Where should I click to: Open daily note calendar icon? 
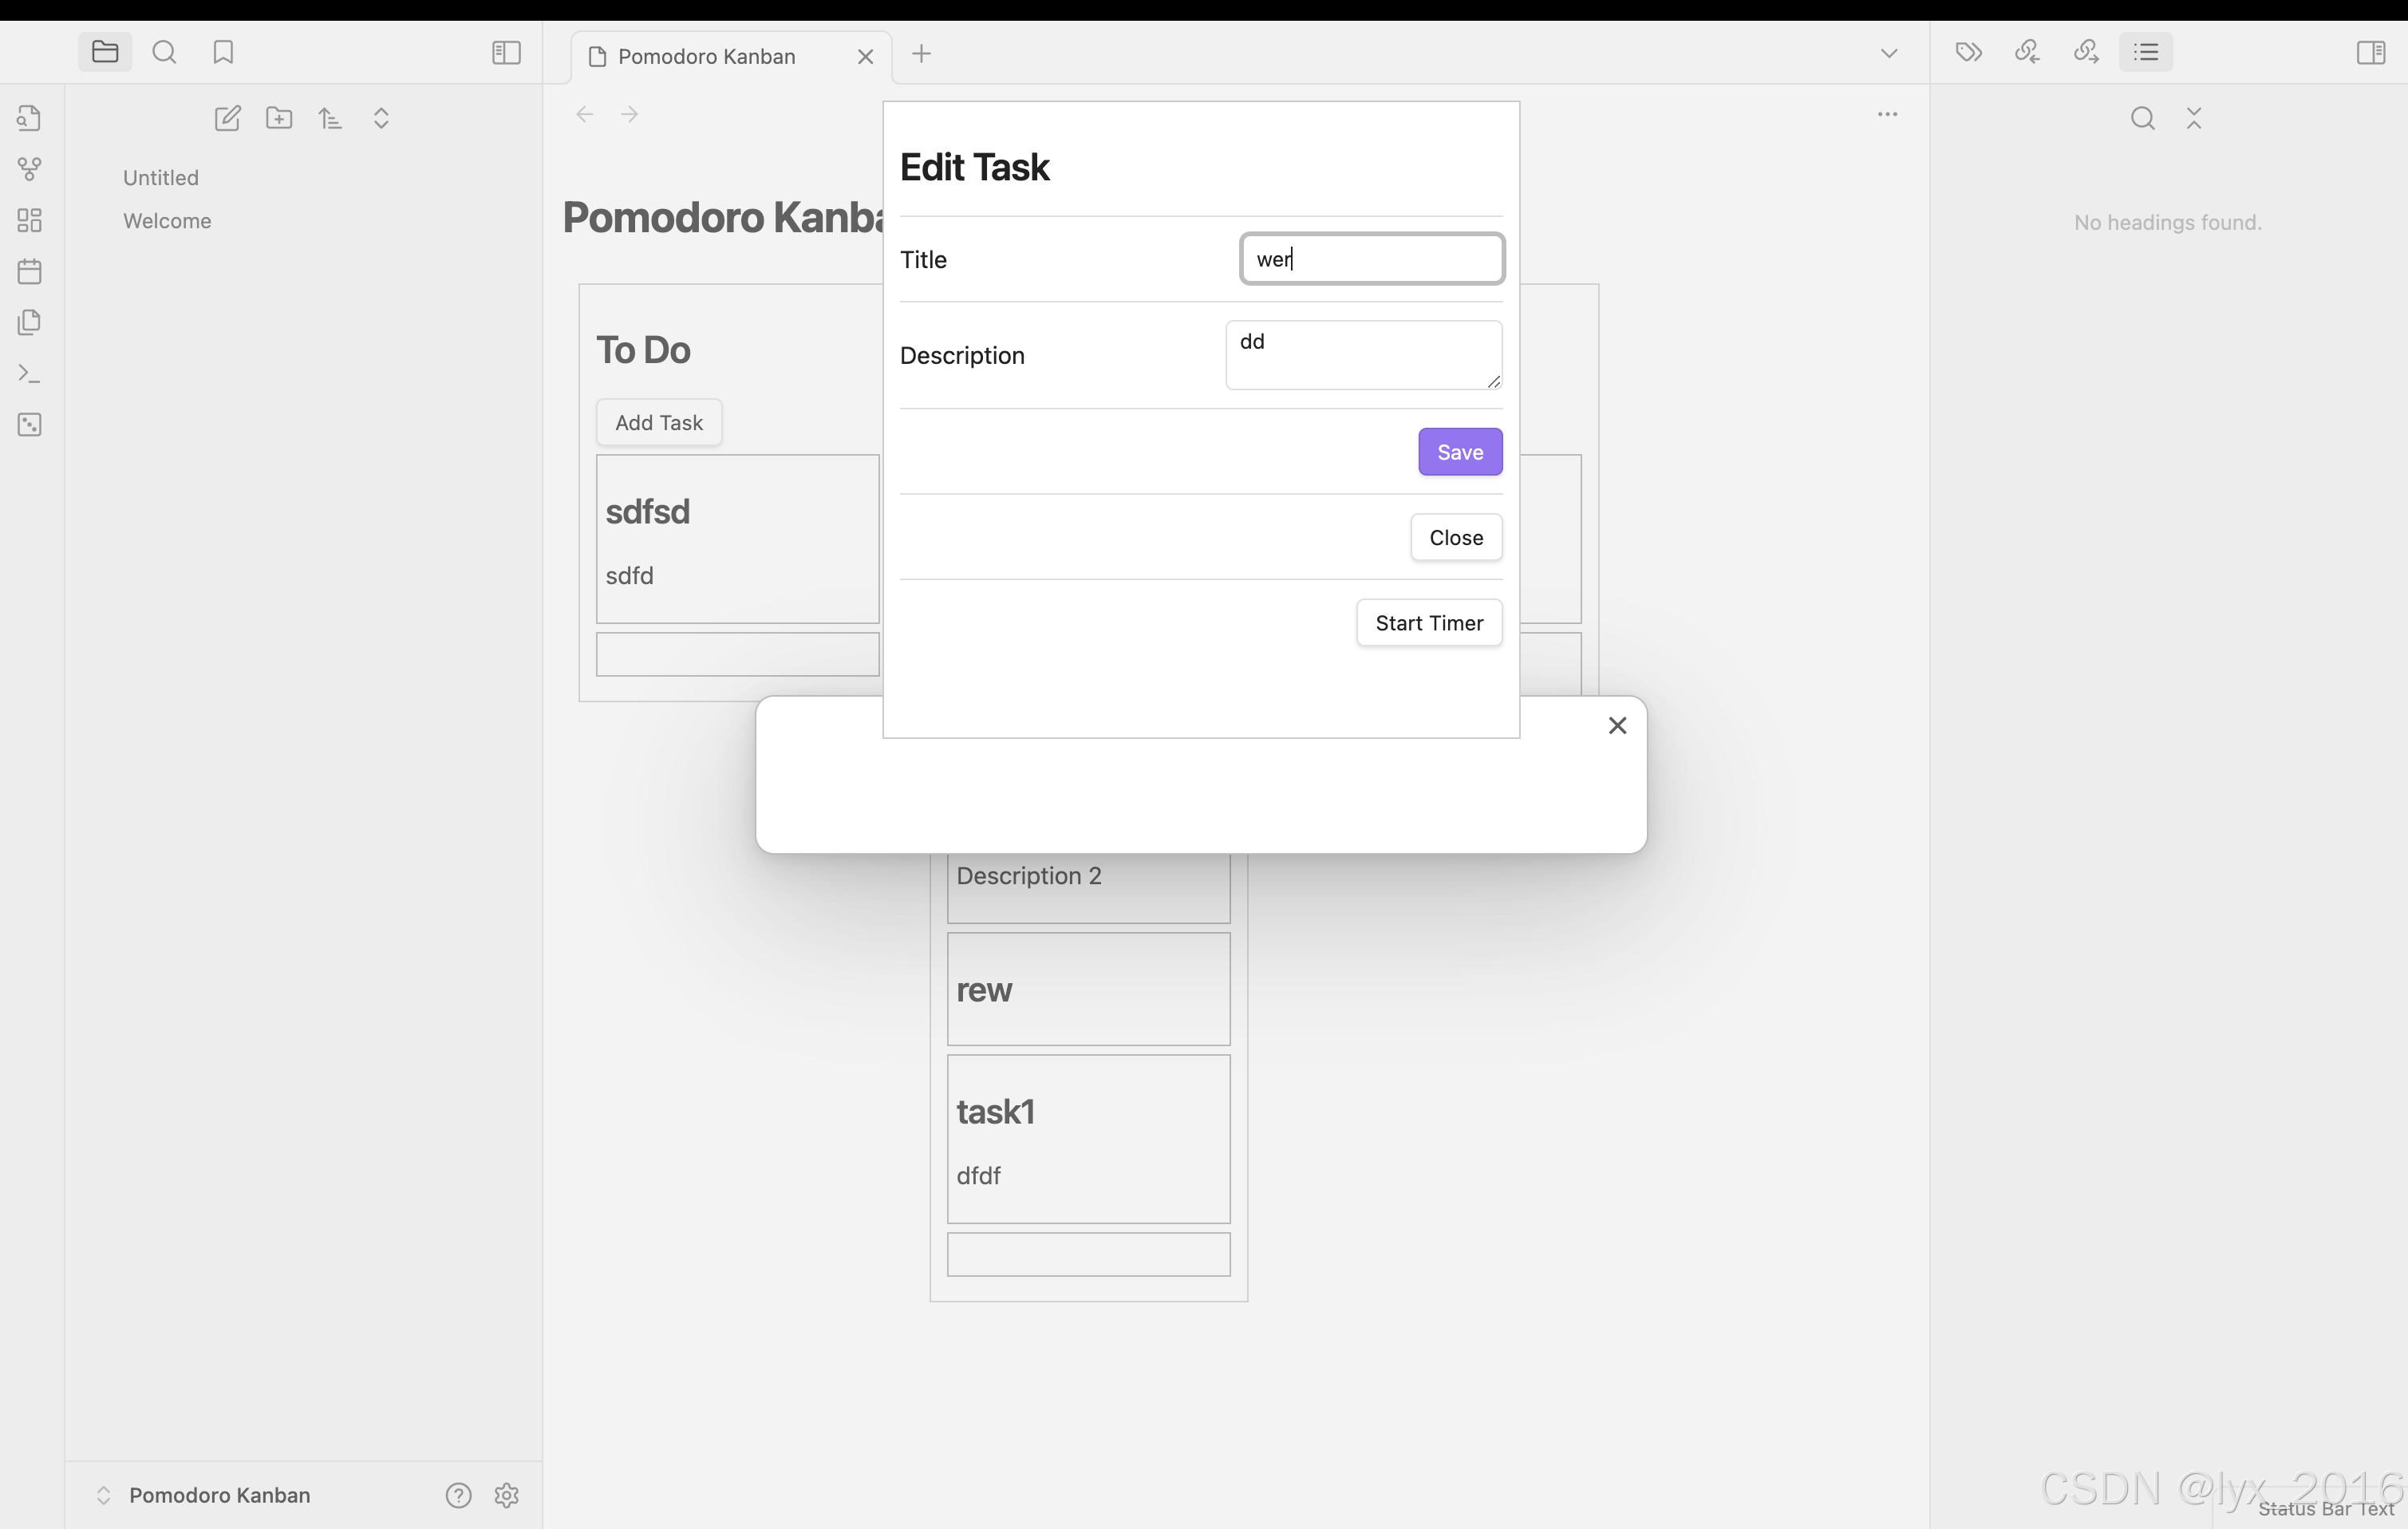pos(30,271)
